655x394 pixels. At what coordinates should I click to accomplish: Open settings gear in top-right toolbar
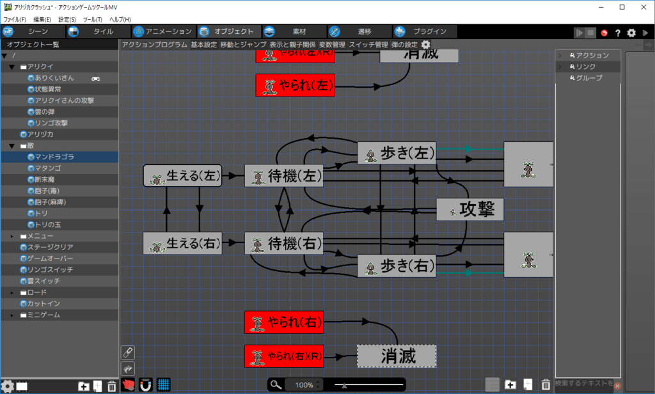coord(631,33)
